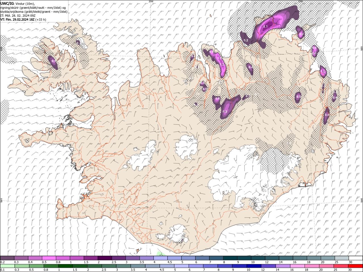Screen dimensions: 363x272
Task: Pick the light pink 16–18 swatch in lower legend
Action: (x=297, y=266)
